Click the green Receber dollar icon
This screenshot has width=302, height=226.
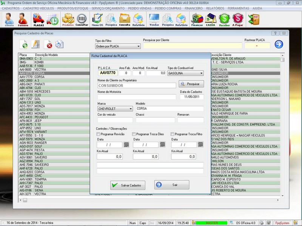224,20
